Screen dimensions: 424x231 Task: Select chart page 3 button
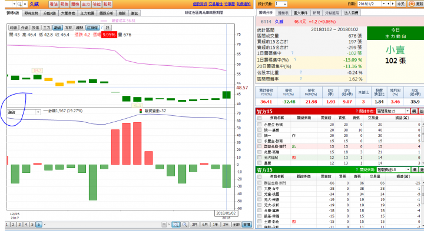pos(19,225)
